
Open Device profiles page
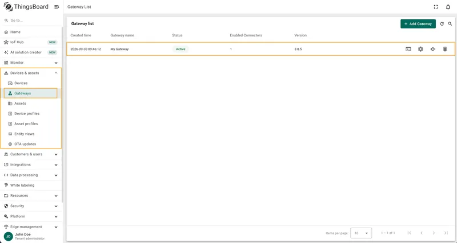(x=31, y=113)
